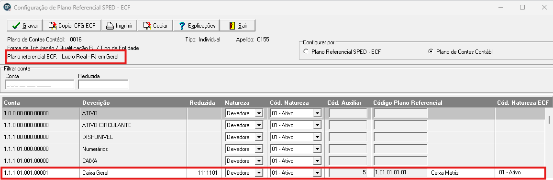
Task: Click the Descrição column header
Action: click(133, 103)
